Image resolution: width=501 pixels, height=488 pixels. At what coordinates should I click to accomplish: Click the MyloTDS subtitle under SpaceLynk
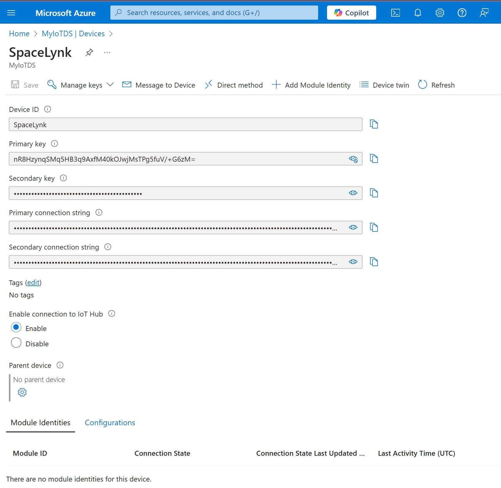(x=22, y=65)
